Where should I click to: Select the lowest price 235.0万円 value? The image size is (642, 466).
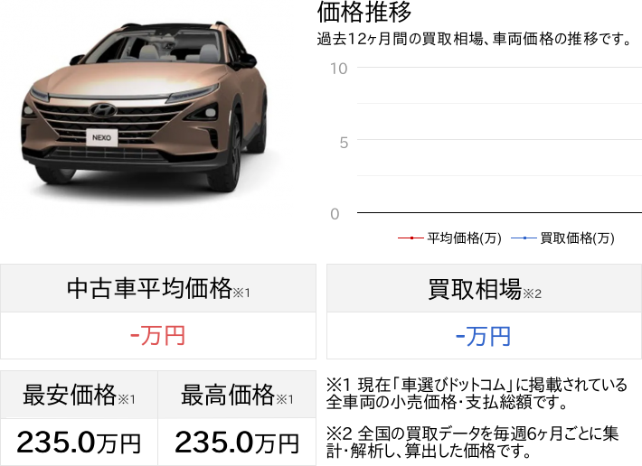(79, 443)
